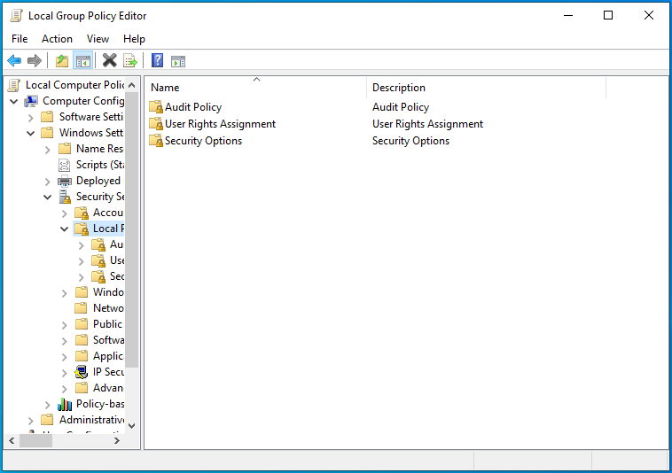
Task: Click the Description column header
Action: (399, 88)
